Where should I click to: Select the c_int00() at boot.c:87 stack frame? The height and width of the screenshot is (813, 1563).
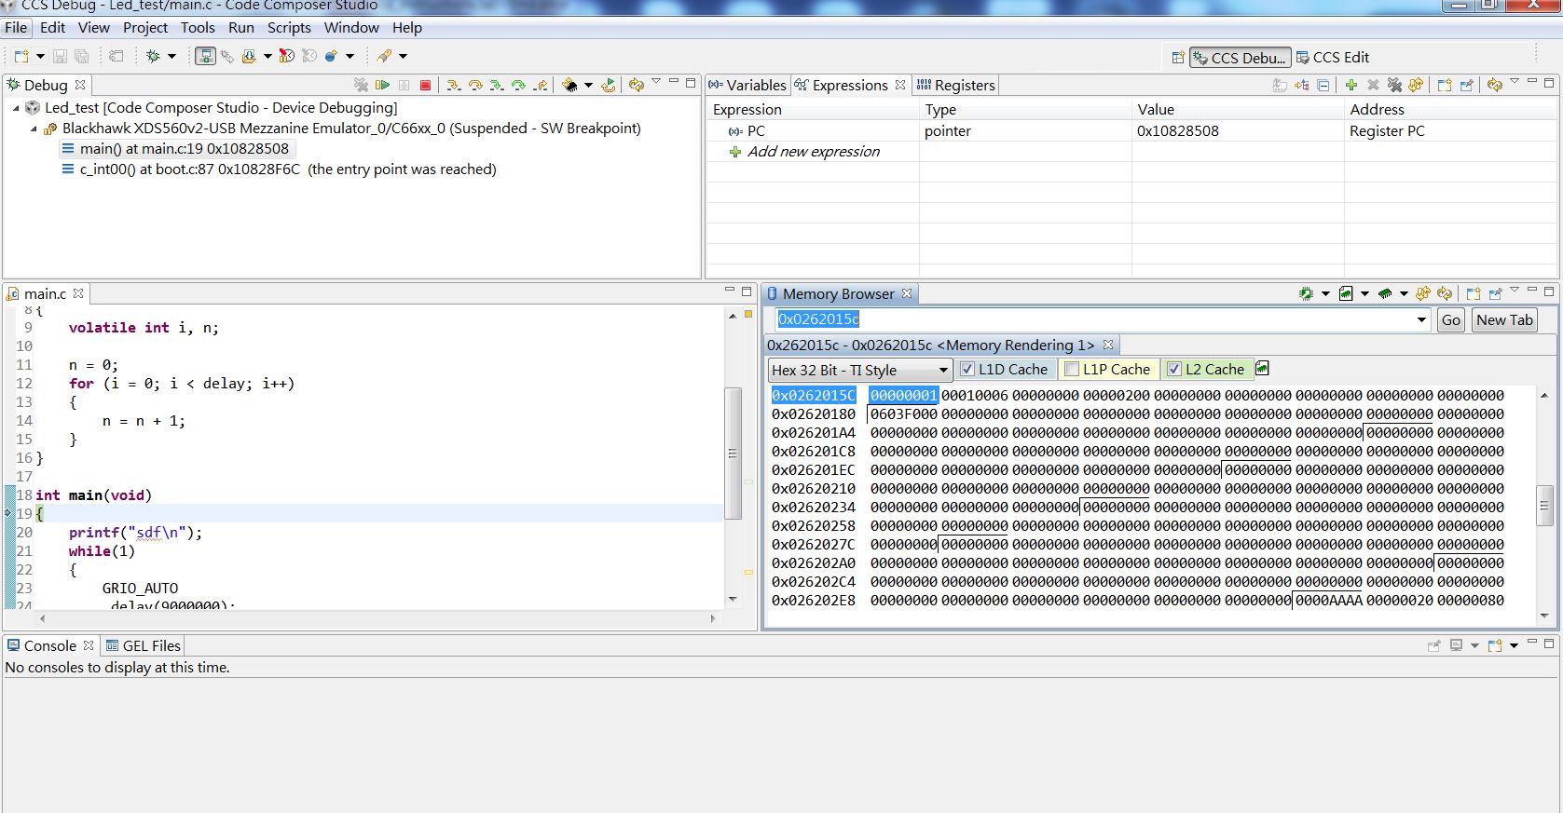[x=279, y=169]
